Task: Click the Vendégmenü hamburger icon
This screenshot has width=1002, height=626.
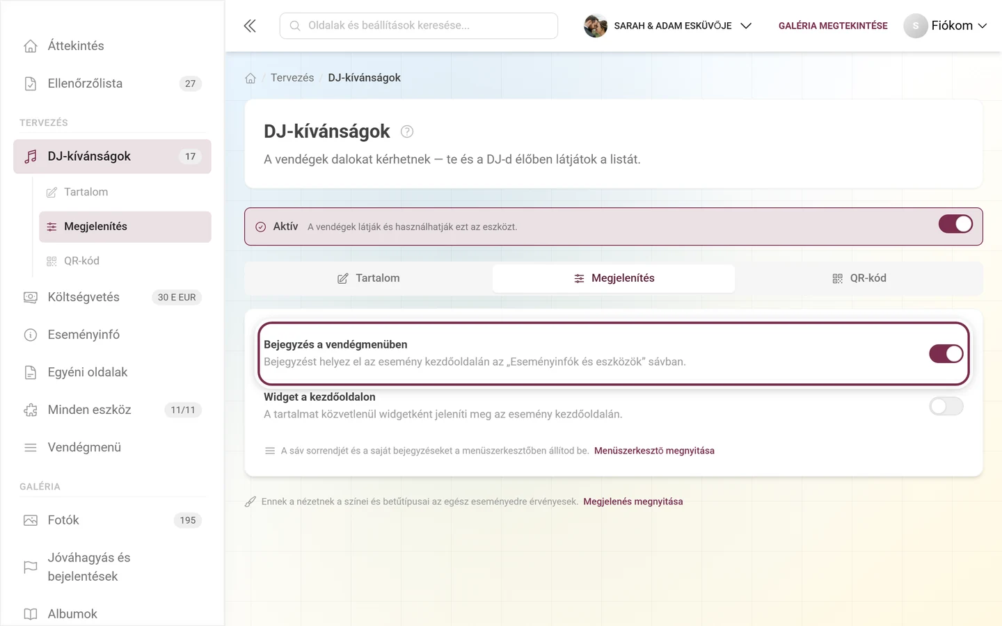Action: pyautogui.click(x=31, y=447)
